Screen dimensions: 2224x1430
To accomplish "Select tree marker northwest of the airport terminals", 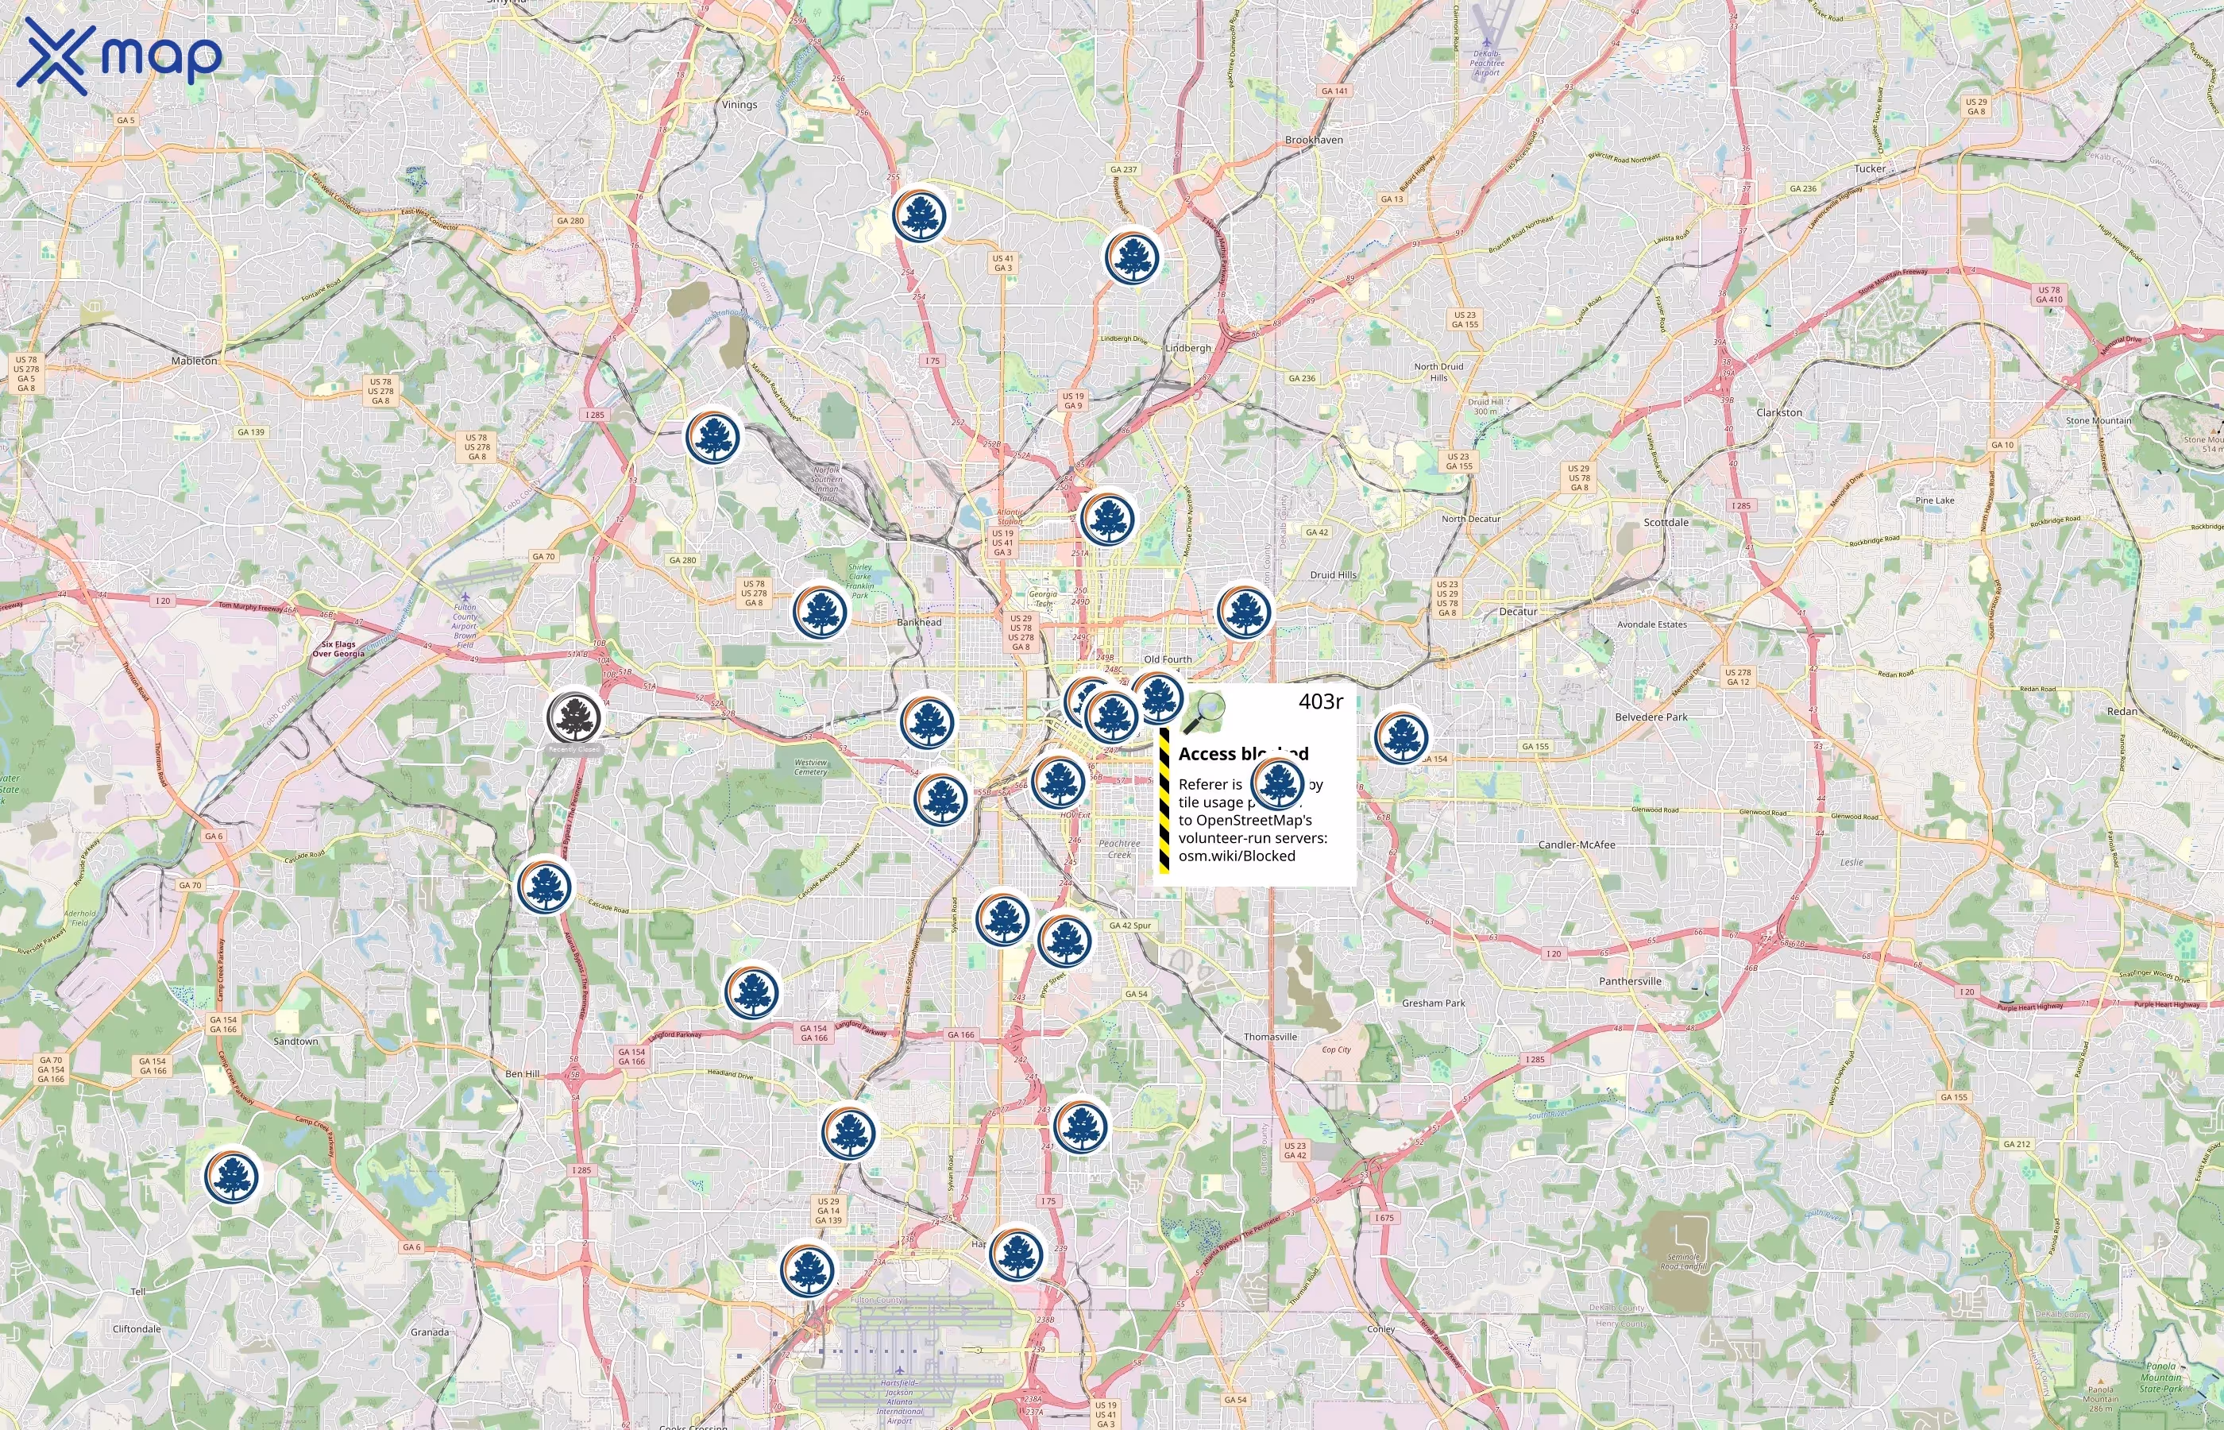I will tap(809, 1270).
